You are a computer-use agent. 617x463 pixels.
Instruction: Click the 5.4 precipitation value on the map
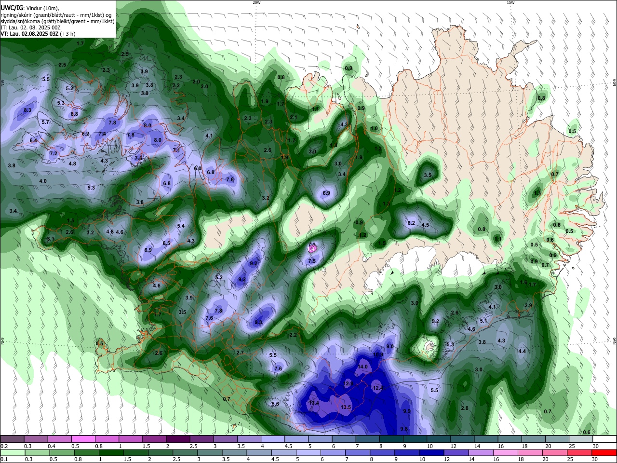pos(181,226)
